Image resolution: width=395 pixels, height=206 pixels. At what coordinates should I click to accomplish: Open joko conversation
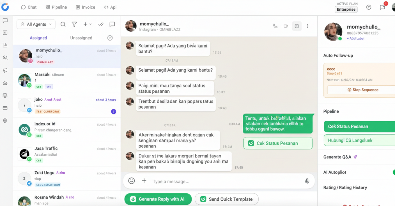[x=67, y=105]
